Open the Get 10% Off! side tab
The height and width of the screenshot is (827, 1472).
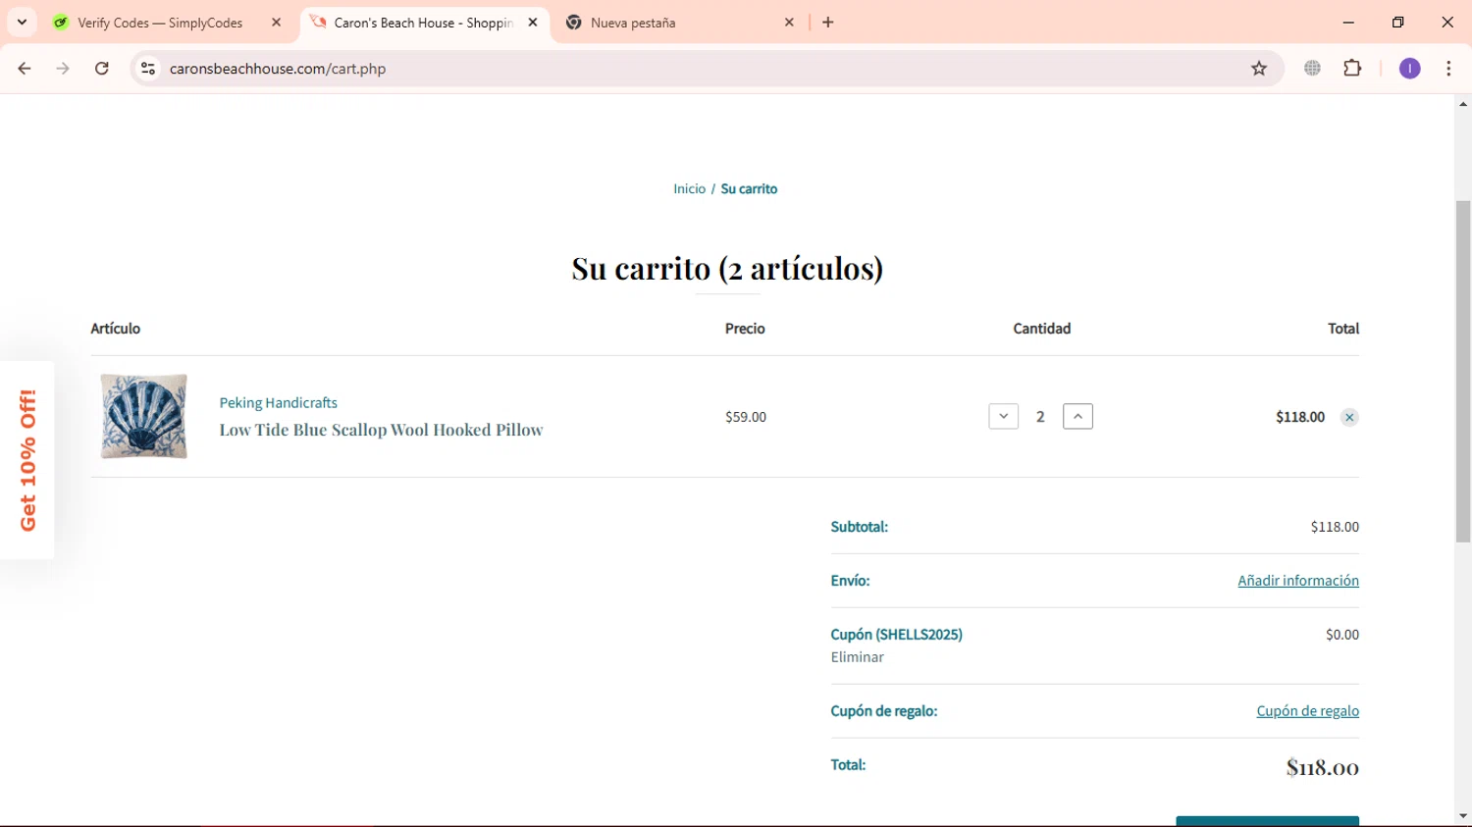tap(27, 460)
